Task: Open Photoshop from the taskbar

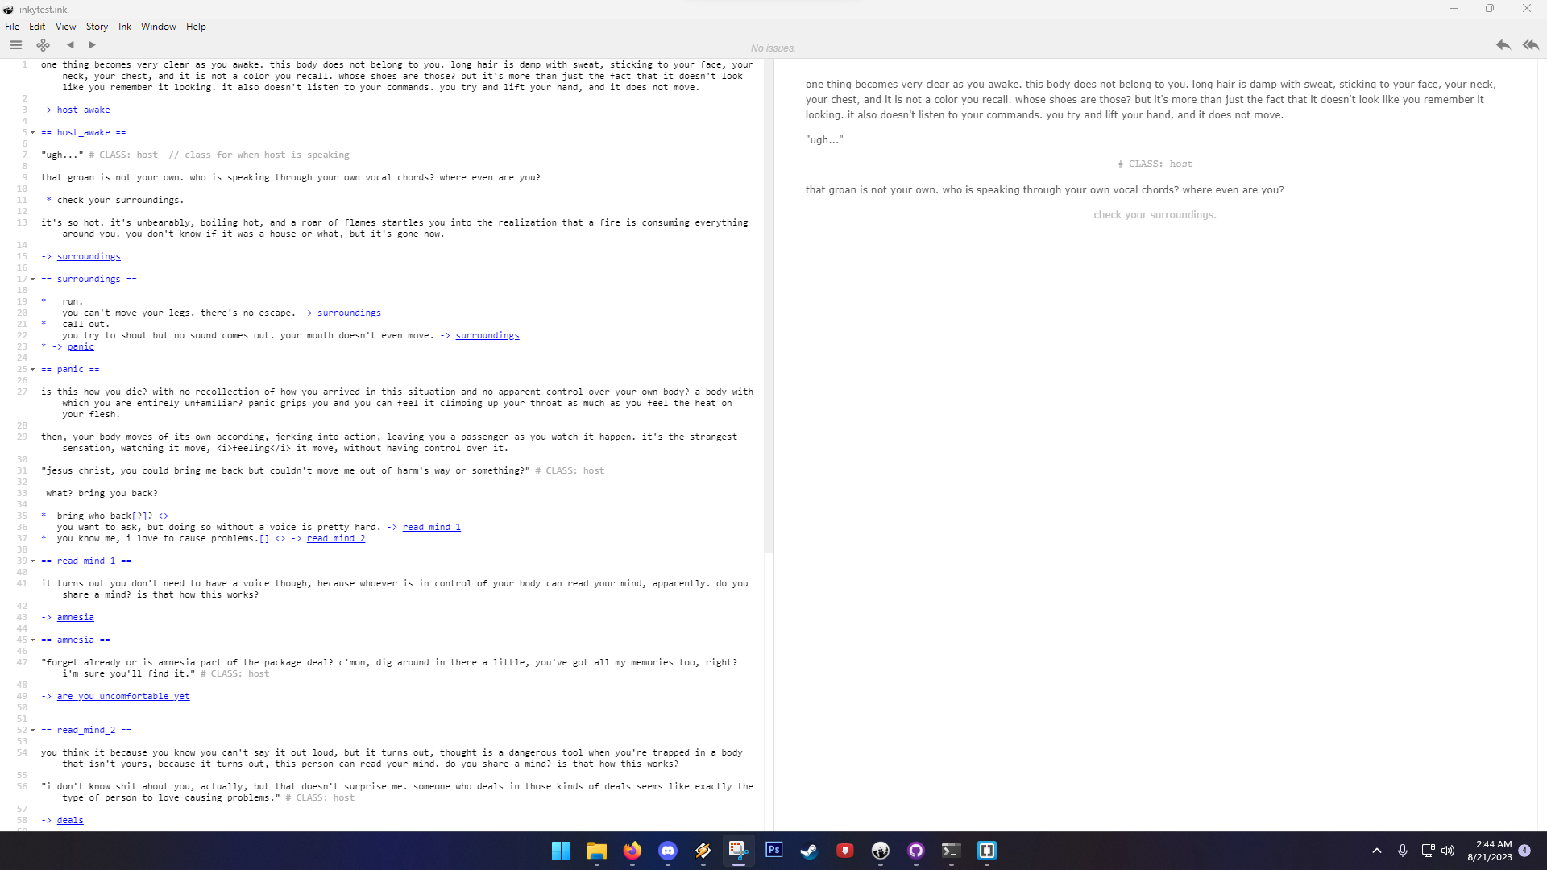Action: click(x=773, y=850)
